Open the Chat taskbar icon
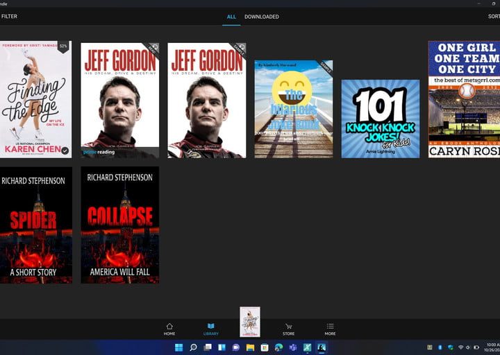Viewport: 500px width, 355px height. tap(236, 347)
